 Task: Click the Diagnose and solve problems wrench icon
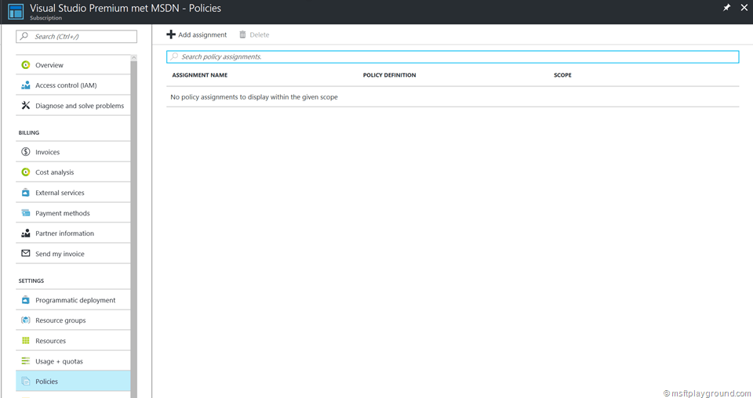tap(25, 106)
